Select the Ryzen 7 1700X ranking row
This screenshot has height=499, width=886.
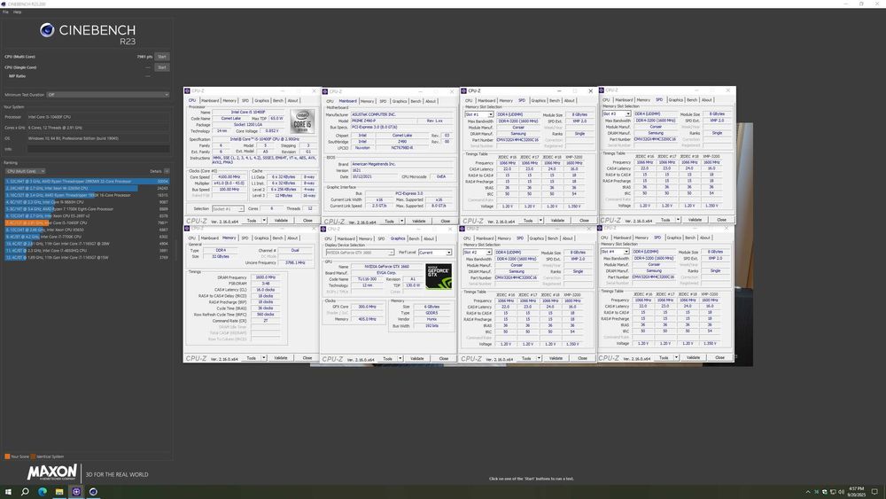[x=87, y=209]
